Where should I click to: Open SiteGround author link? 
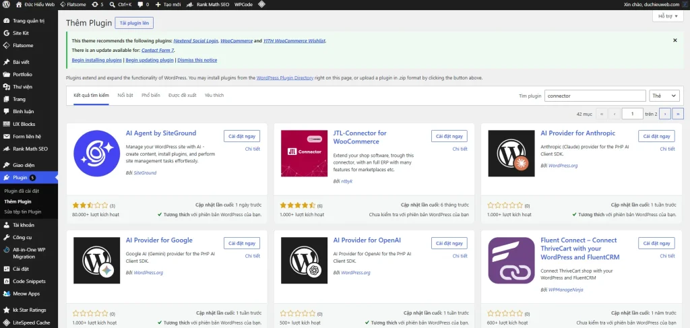pos(145,173)
